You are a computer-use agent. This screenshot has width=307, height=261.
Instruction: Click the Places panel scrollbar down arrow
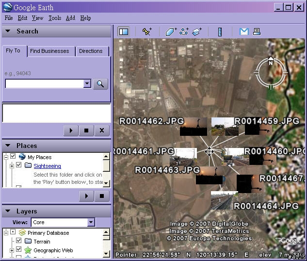(106, 183)
